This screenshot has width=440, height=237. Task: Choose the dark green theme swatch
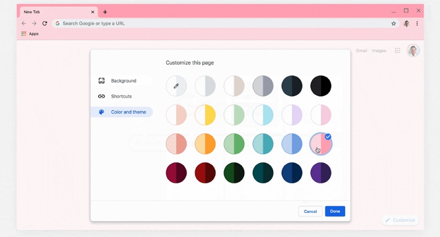pos(234,173)
